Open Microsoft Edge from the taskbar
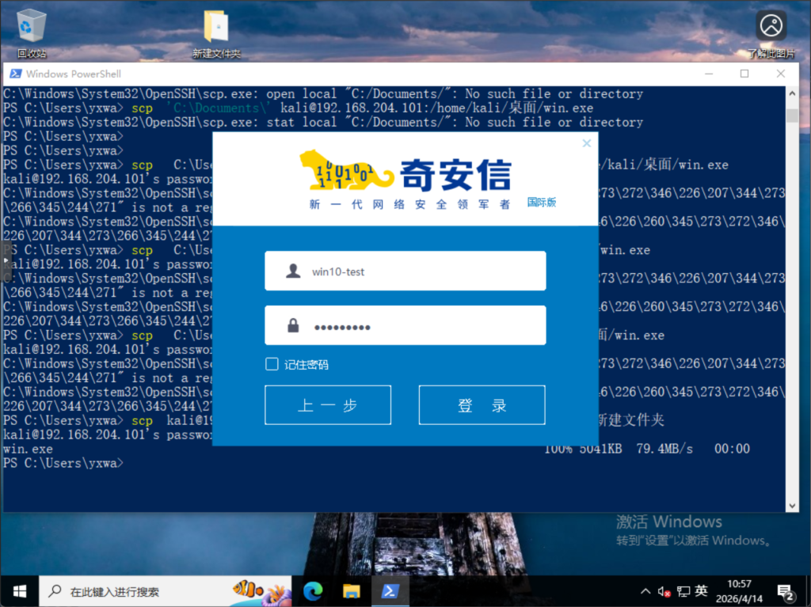 tap(314, 590)
